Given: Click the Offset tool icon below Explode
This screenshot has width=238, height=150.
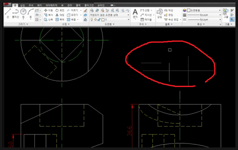Looking at the screenshot, I should pyautogui.click(x=85, y=20).
